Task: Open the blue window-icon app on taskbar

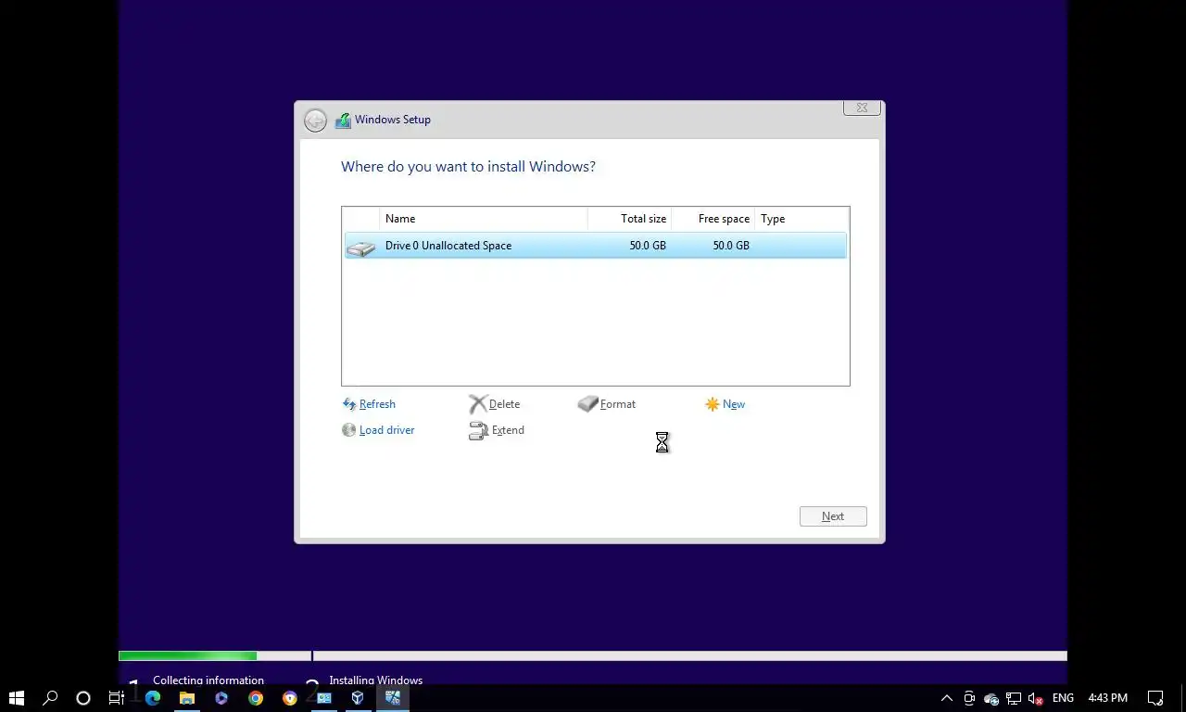Action: tap(324, 698)
